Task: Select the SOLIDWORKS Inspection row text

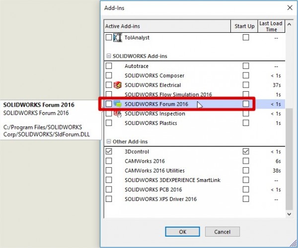Action: [x=154, y=114]
